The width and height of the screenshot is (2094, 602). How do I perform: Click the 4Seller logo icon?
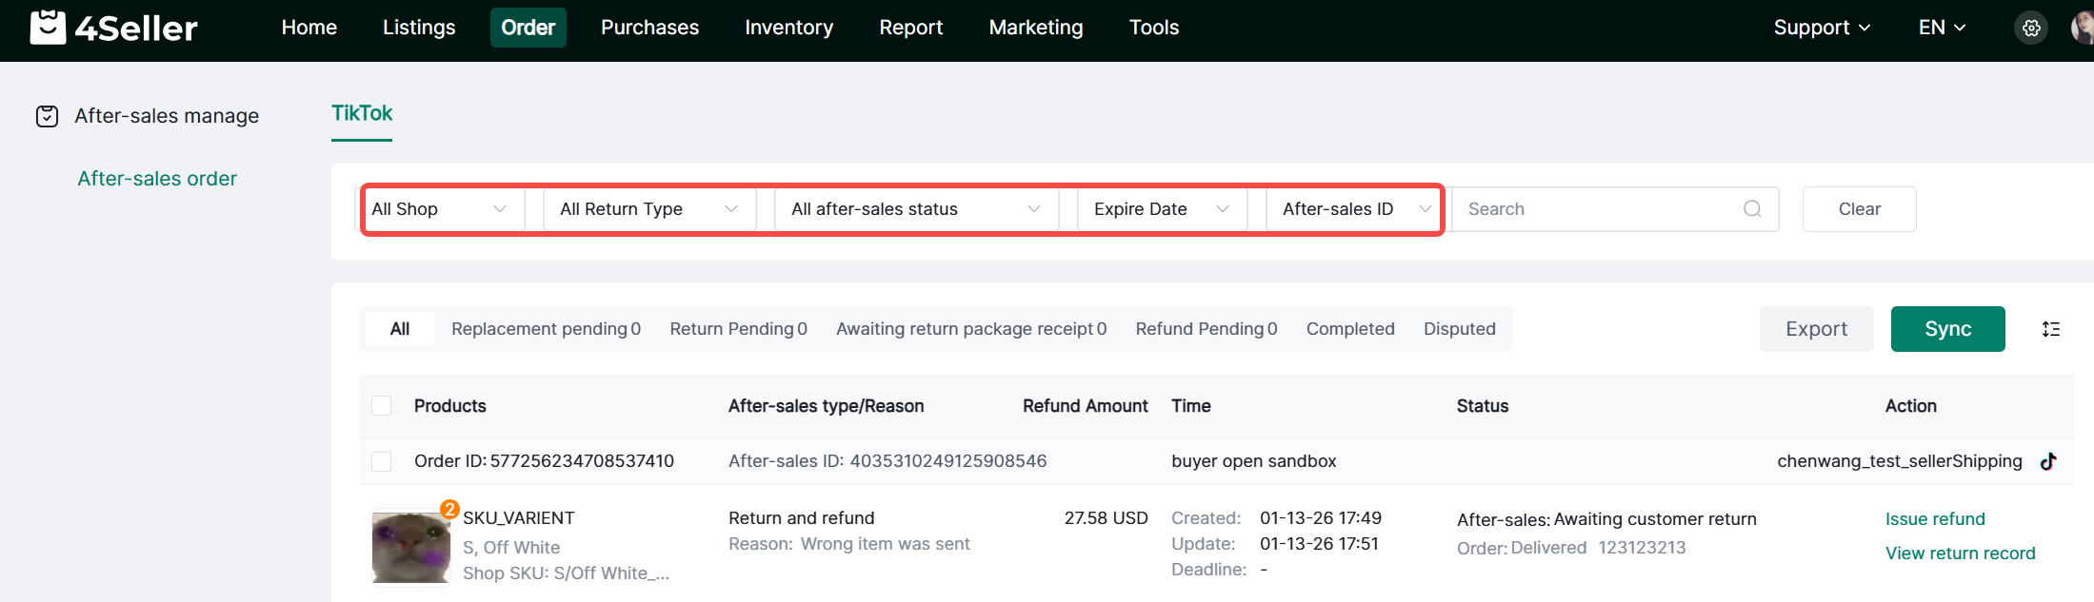coord(48,28)
